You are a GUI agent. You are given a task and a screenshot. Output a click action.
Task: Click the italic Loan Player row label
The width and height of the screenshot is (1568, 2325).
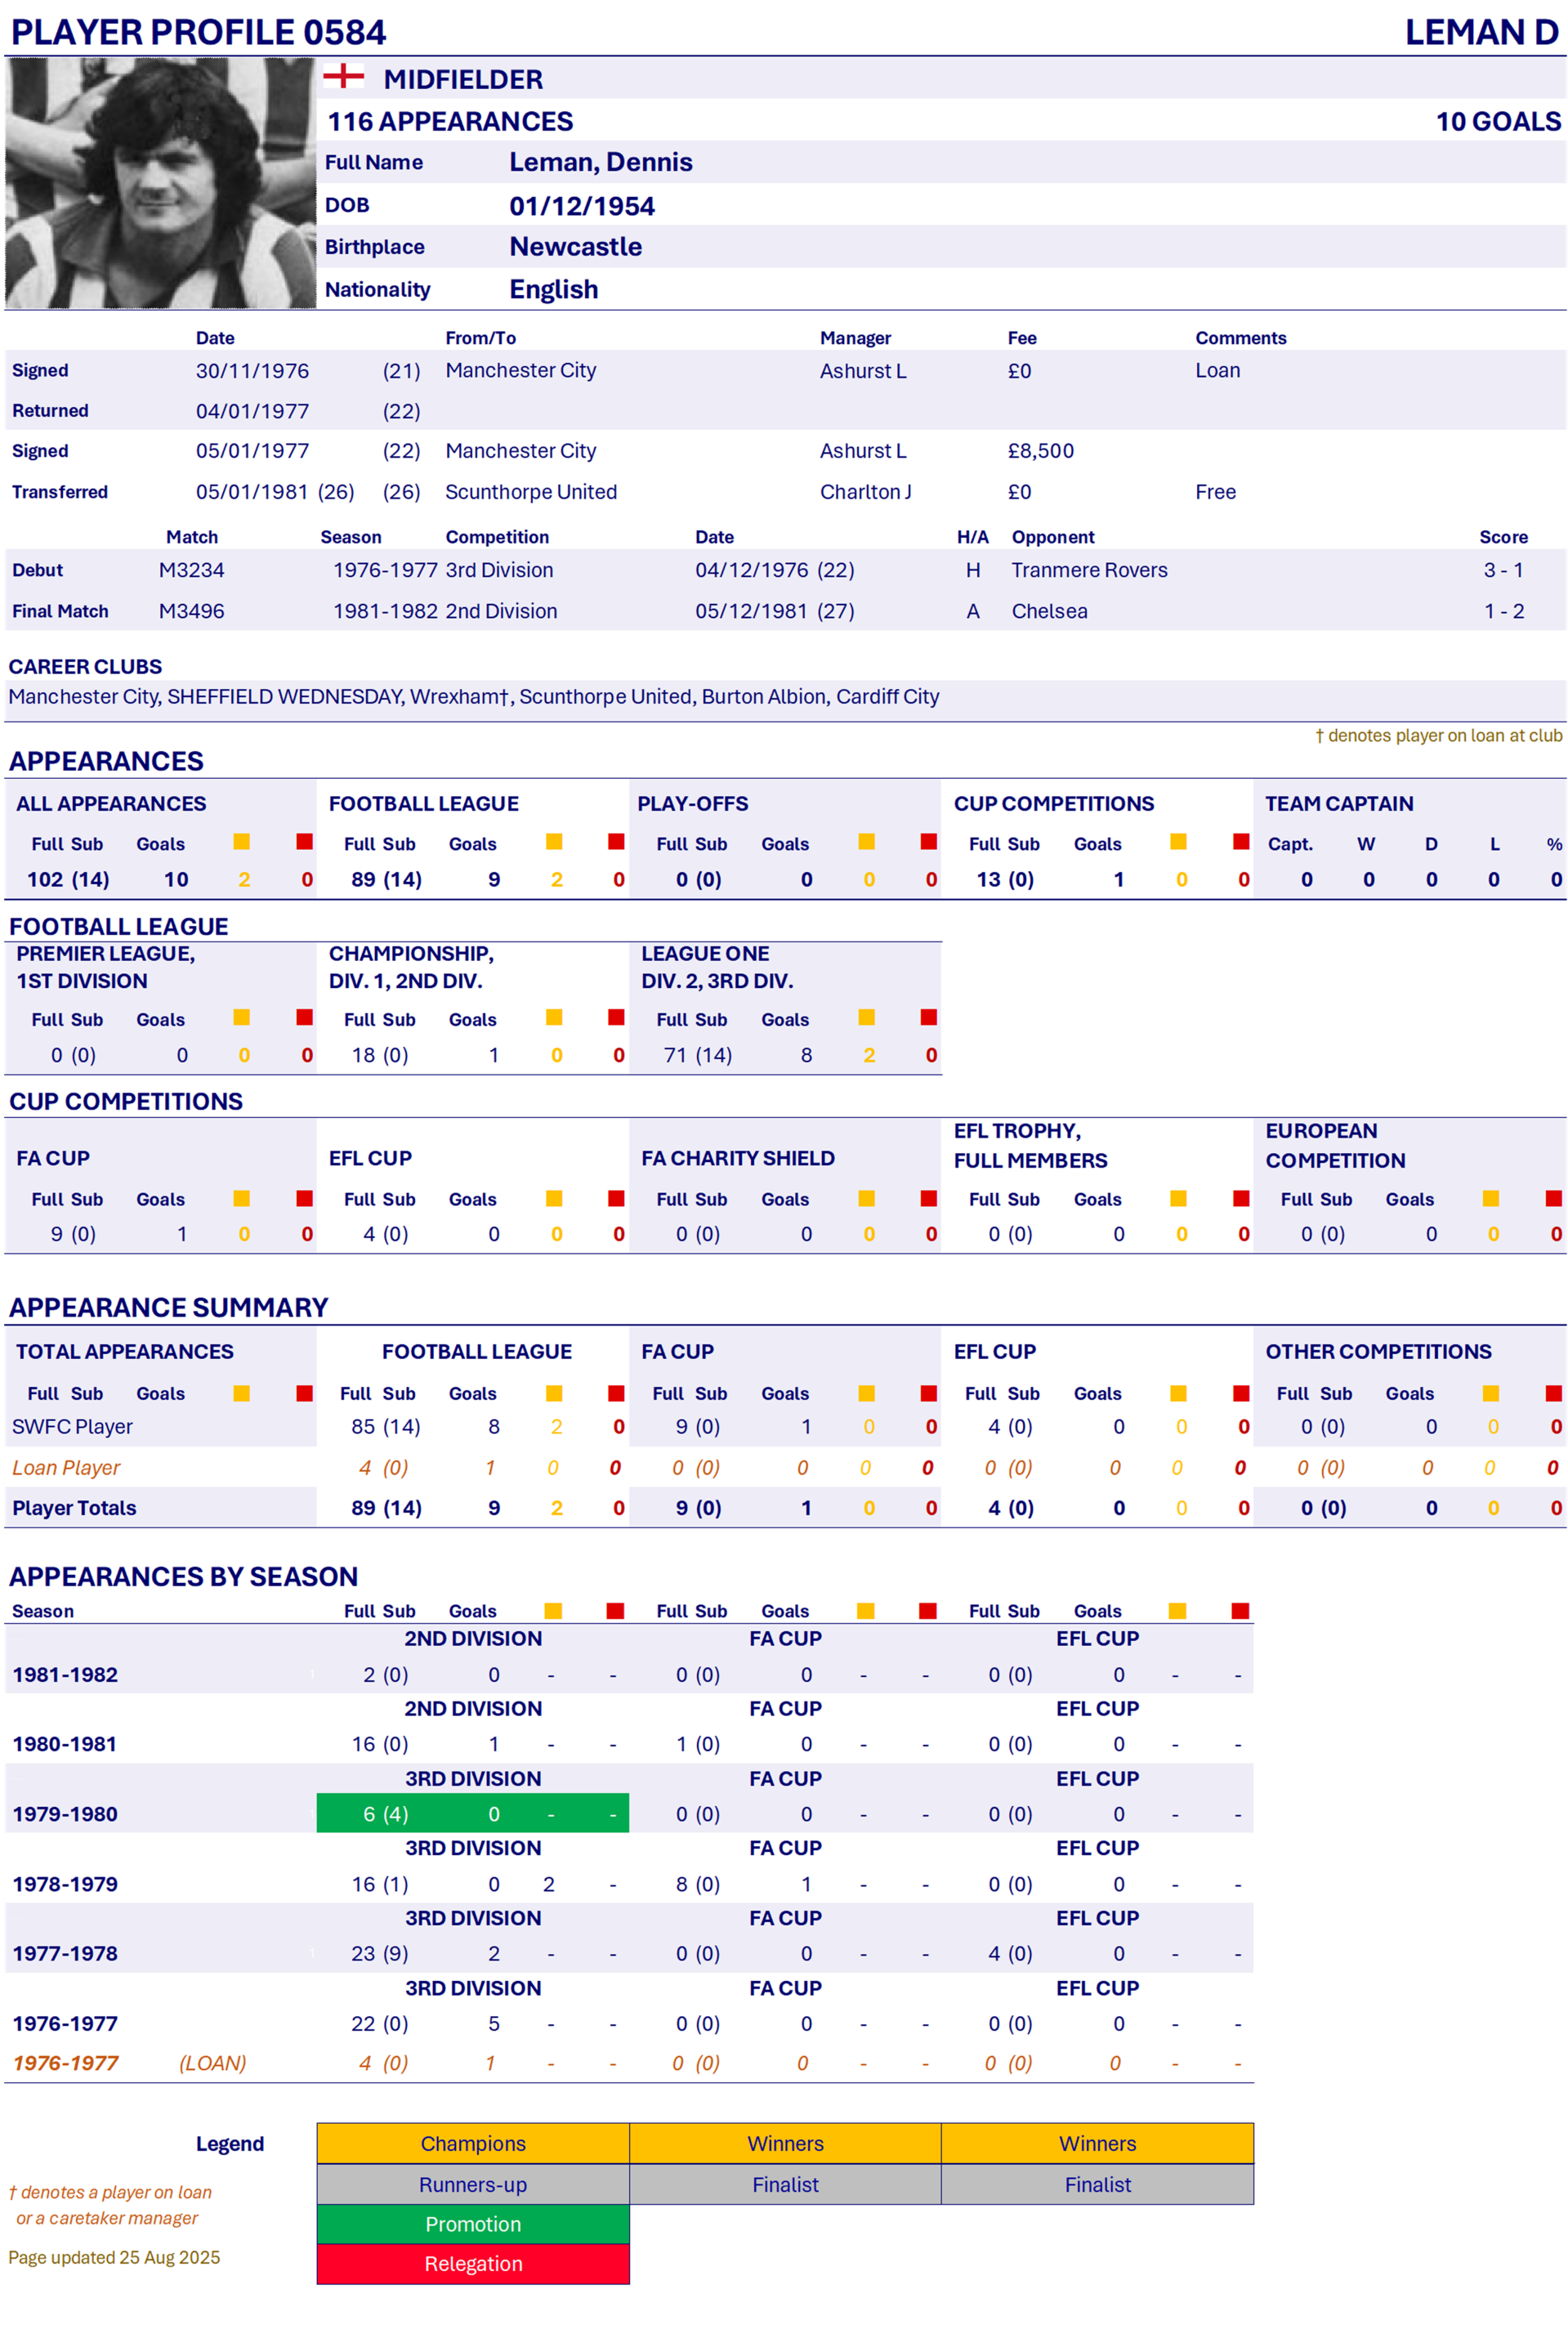tap(66, 1467)
